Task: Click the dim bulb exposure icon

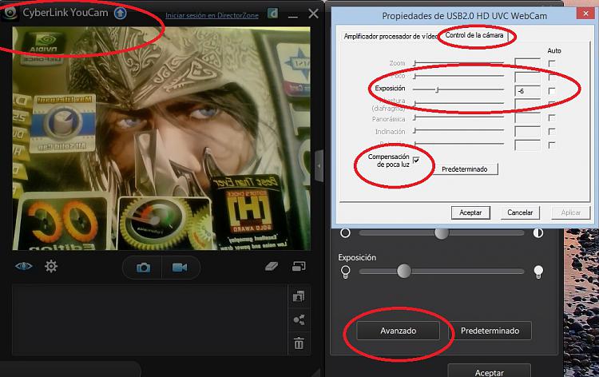Action: click(345, 272)
